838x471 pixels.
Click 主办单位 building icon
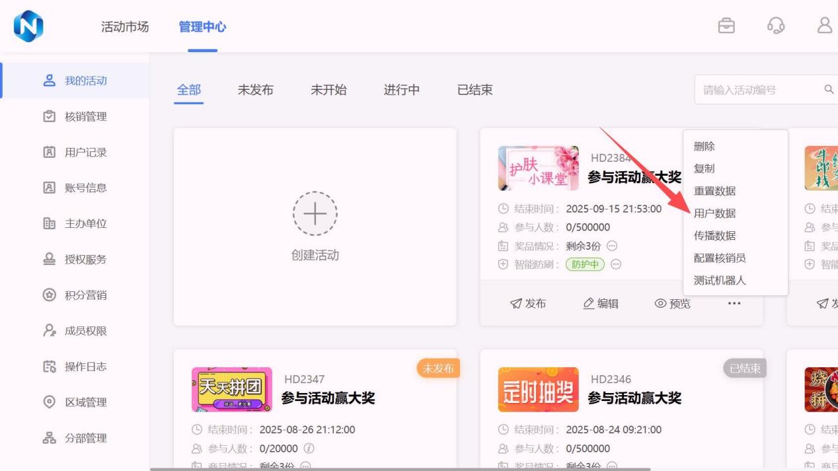[x=50, y=223]
